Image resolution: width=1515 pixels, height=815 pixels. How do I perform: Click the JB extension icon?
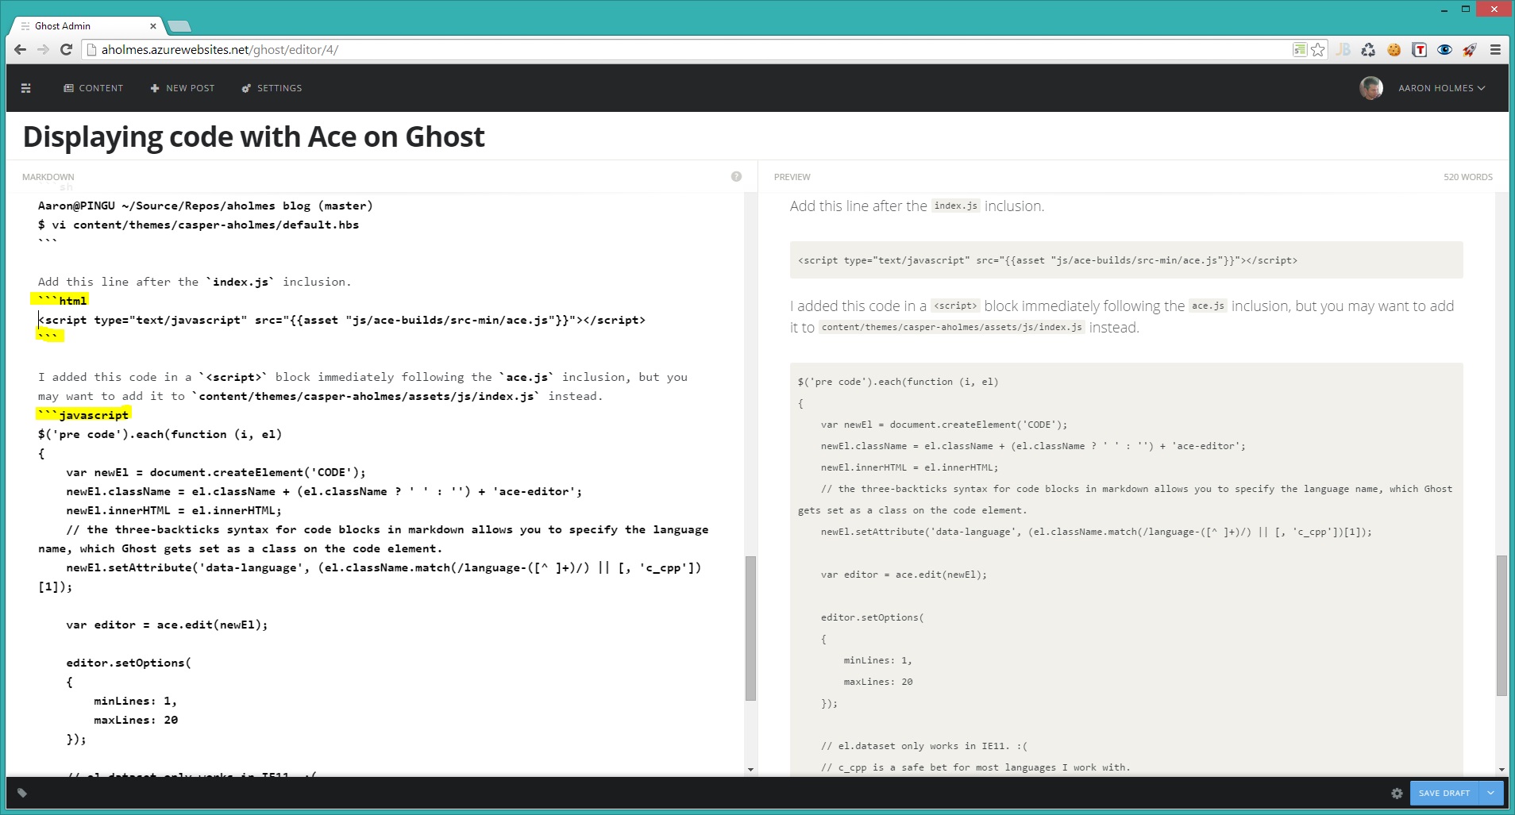click(1343, 50)
